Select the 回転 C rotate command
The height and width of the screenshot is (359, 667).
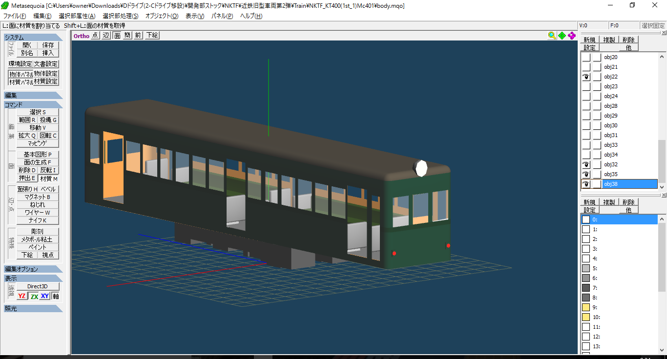coord(48,136)
